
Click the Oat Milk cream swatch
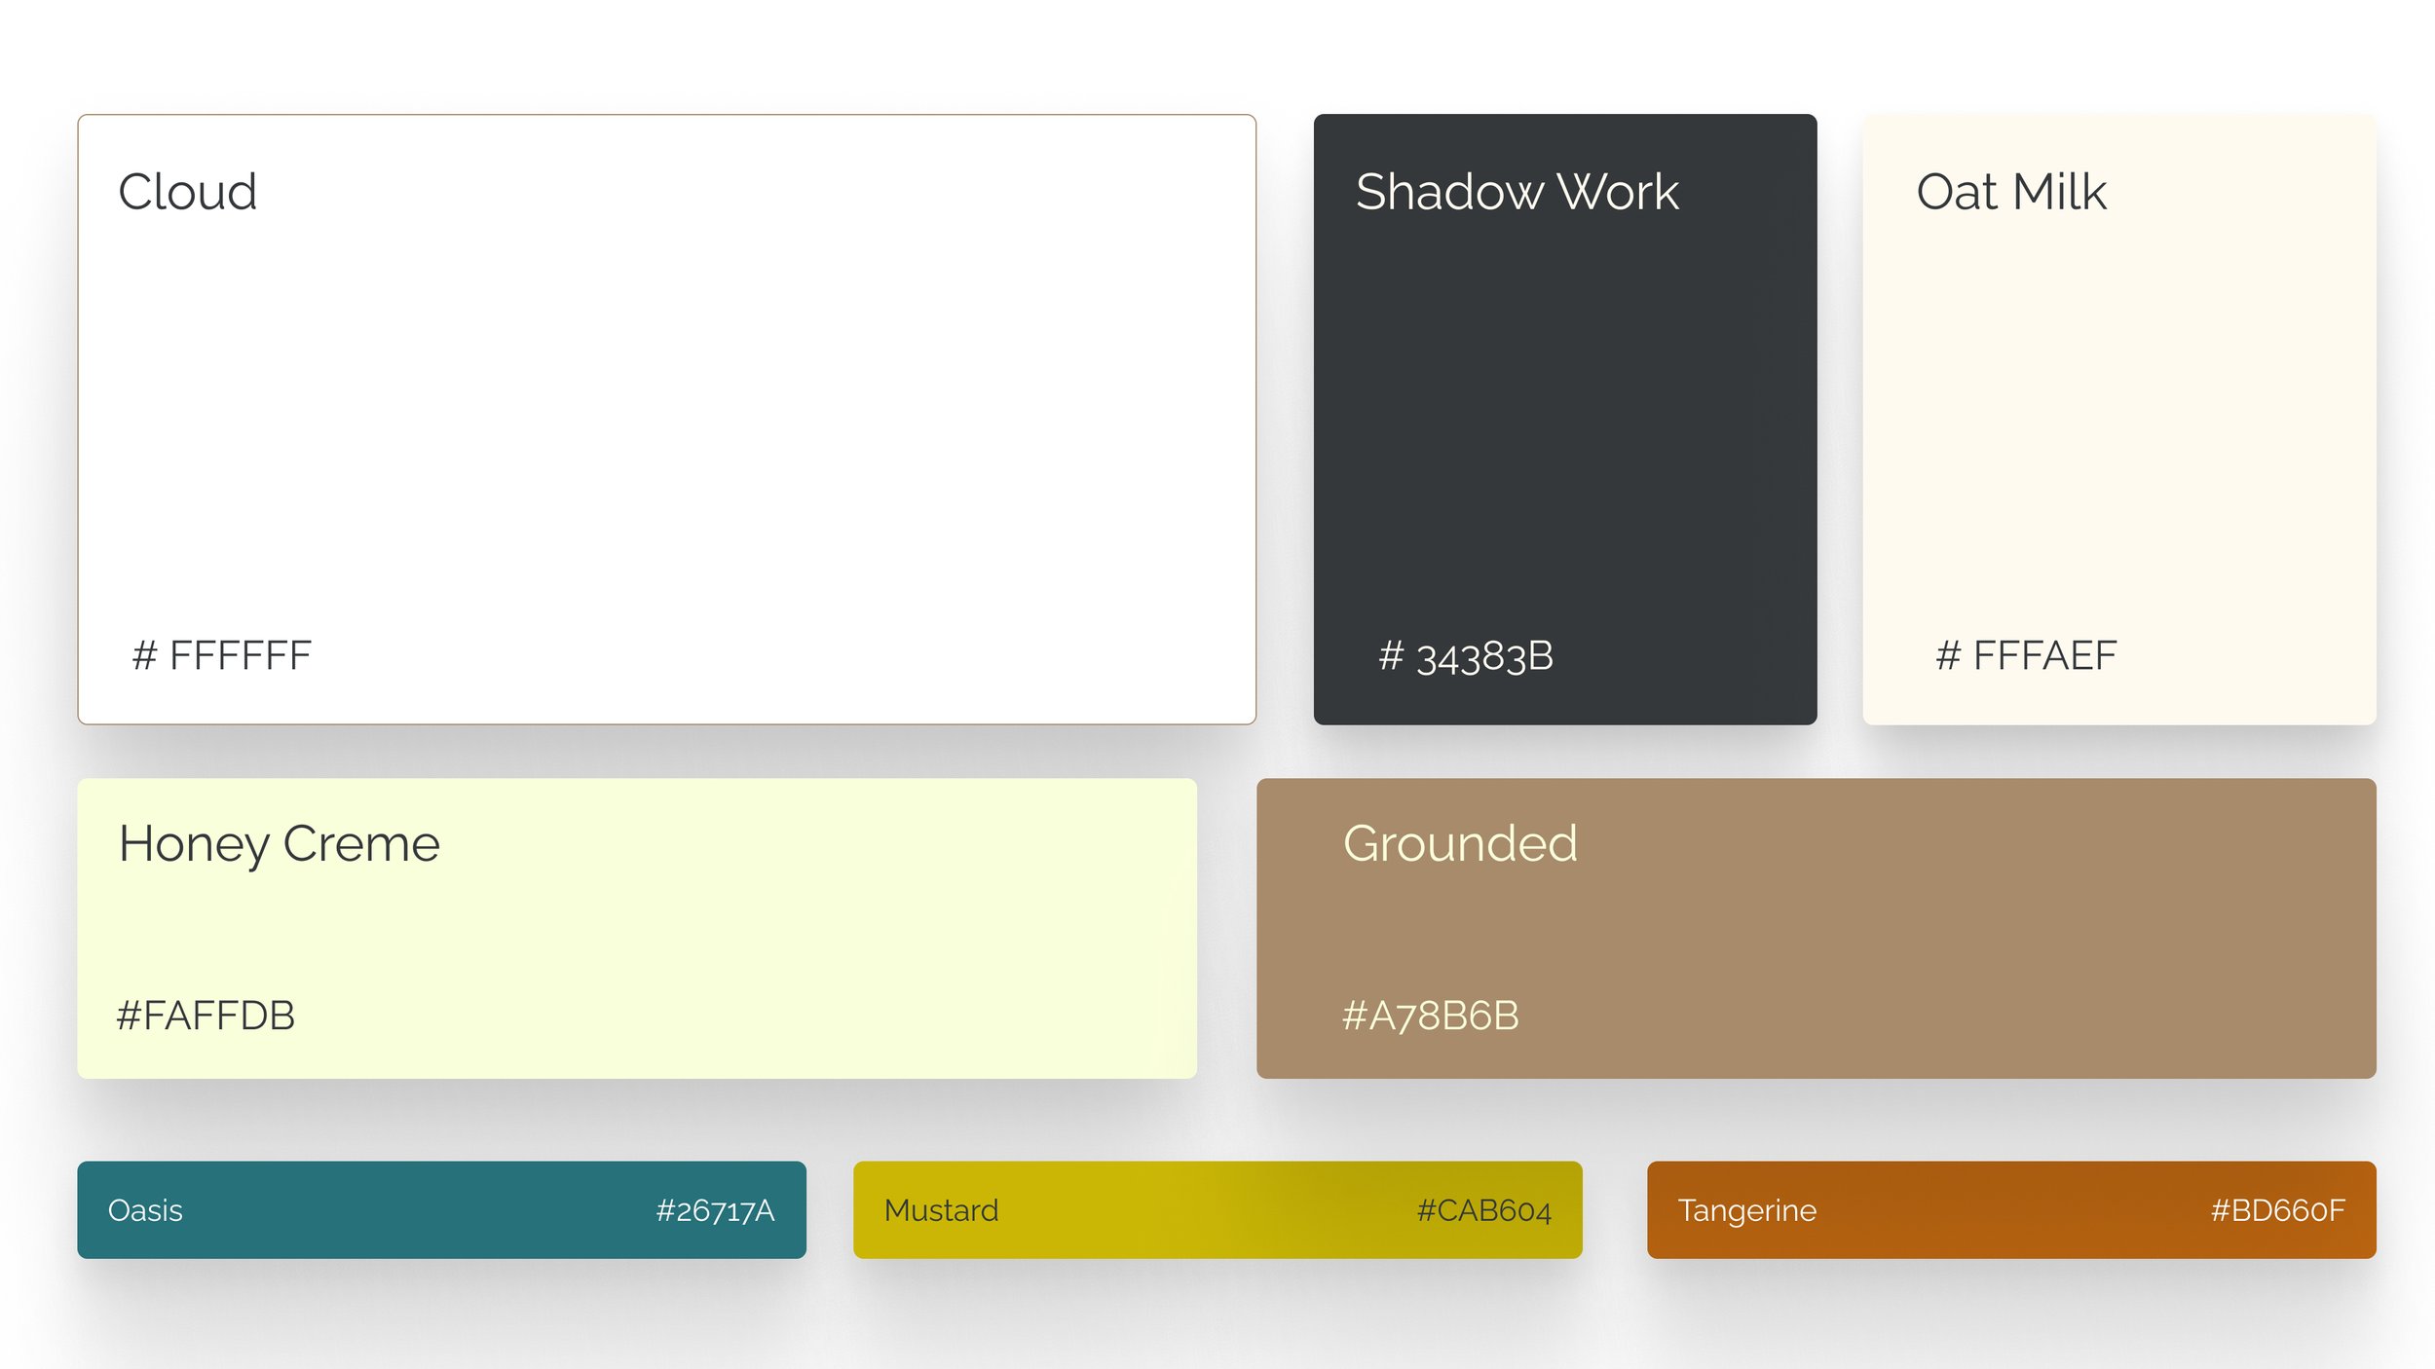coord(2118,419)
